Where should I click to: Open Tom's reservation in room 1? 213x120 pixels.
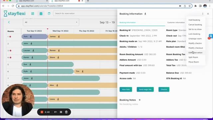35,37
